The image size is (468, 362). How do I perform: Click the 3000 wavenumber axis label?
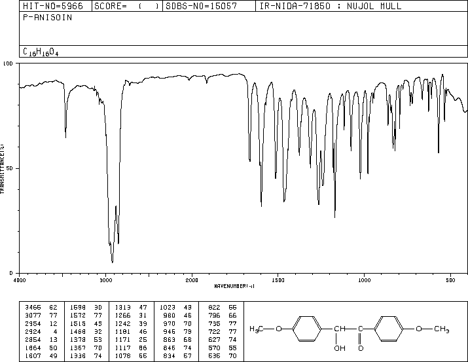(x=105, y=280)
